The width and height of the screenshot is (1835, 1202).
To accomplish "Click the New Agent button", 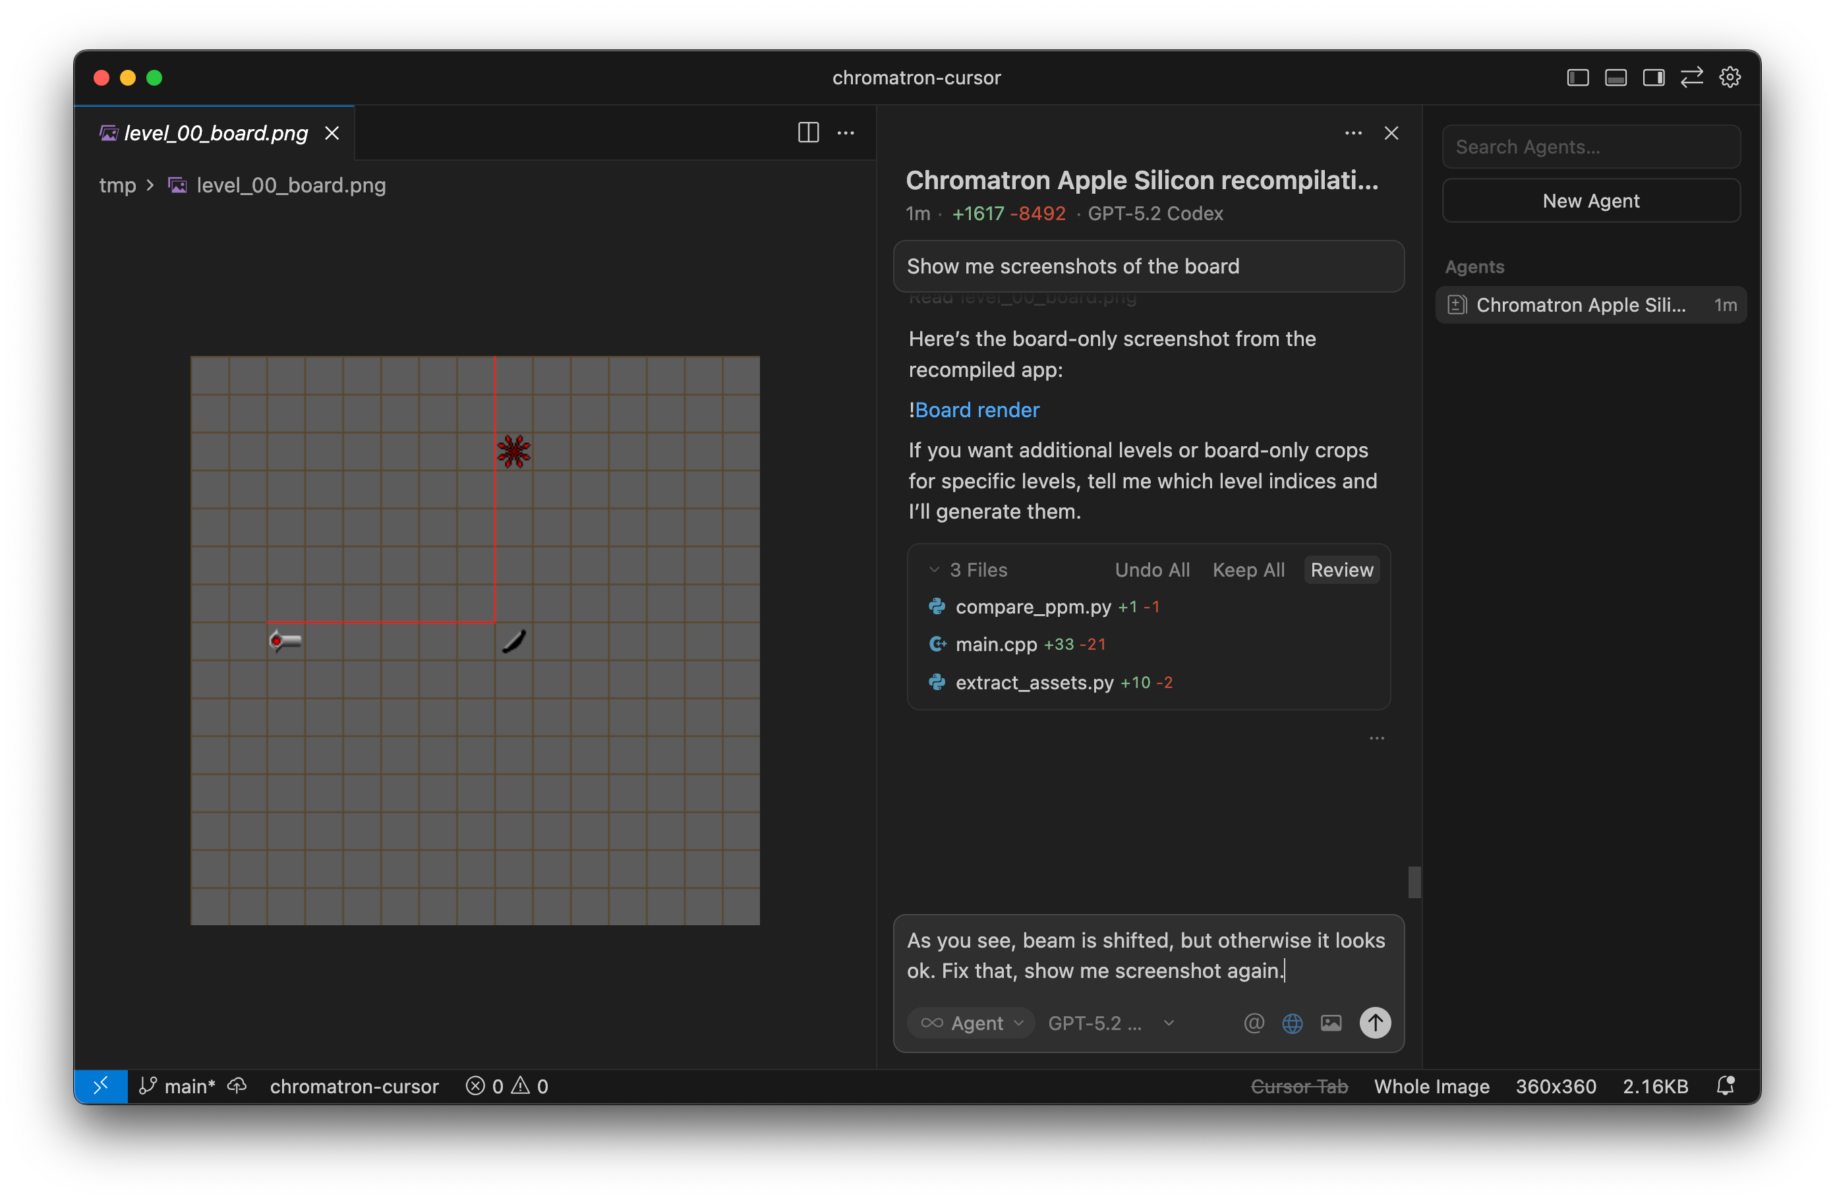I will (1590, 200).
